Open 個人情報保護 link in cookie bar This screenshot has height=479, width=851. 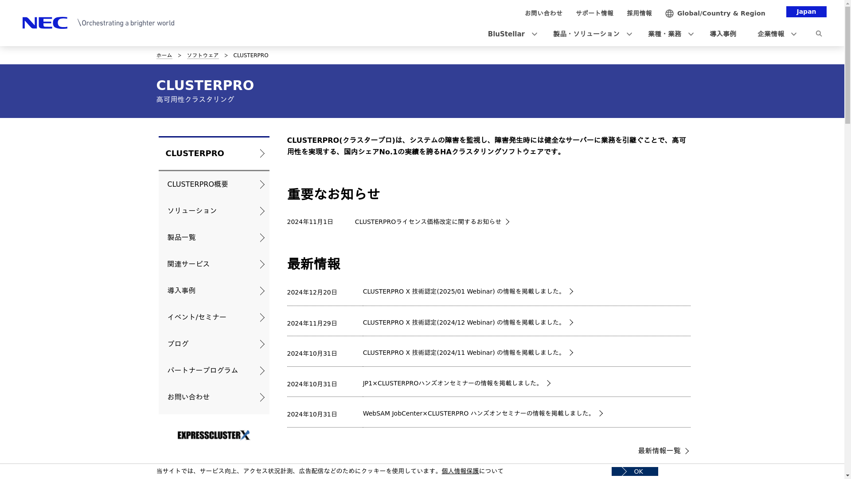click(x=460, y=471)
